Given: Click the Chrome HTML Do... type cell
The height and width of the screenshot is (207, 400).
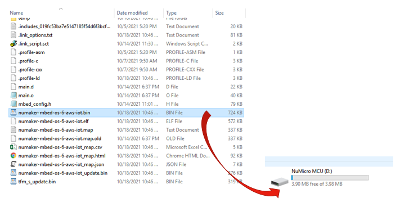Looking at the screenshot, I should 188,155.
